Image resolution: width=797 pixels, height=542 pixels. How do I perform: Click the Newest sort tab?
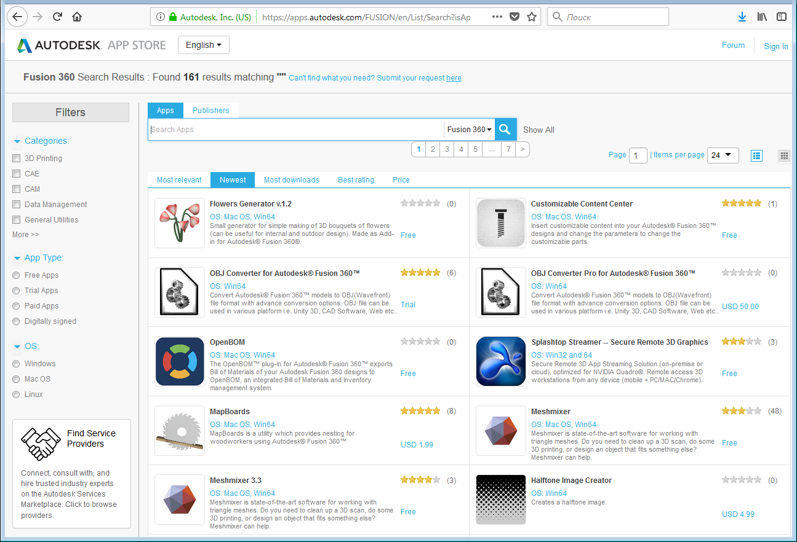click(233, 180)
